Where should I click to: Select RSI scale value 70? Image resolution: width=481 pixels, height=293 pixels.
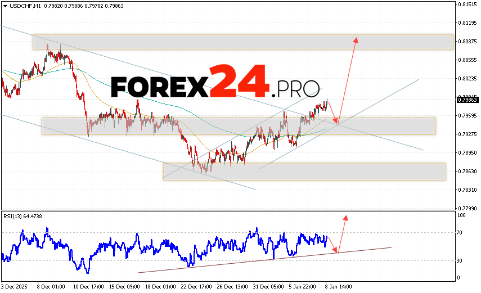tap(460, 233)
